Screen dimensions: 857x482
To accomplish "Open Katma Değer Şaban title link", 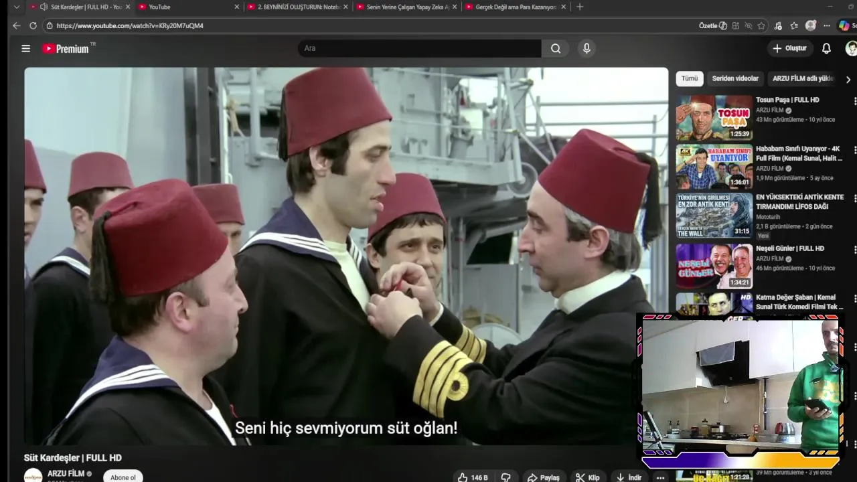I will point(799,302).
